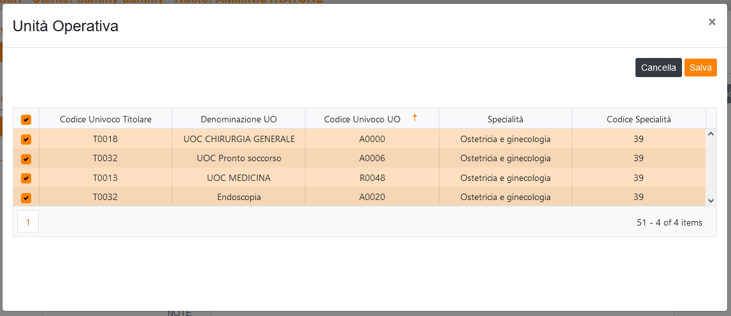Close the Unità Operativa dialog

(712, 22)
